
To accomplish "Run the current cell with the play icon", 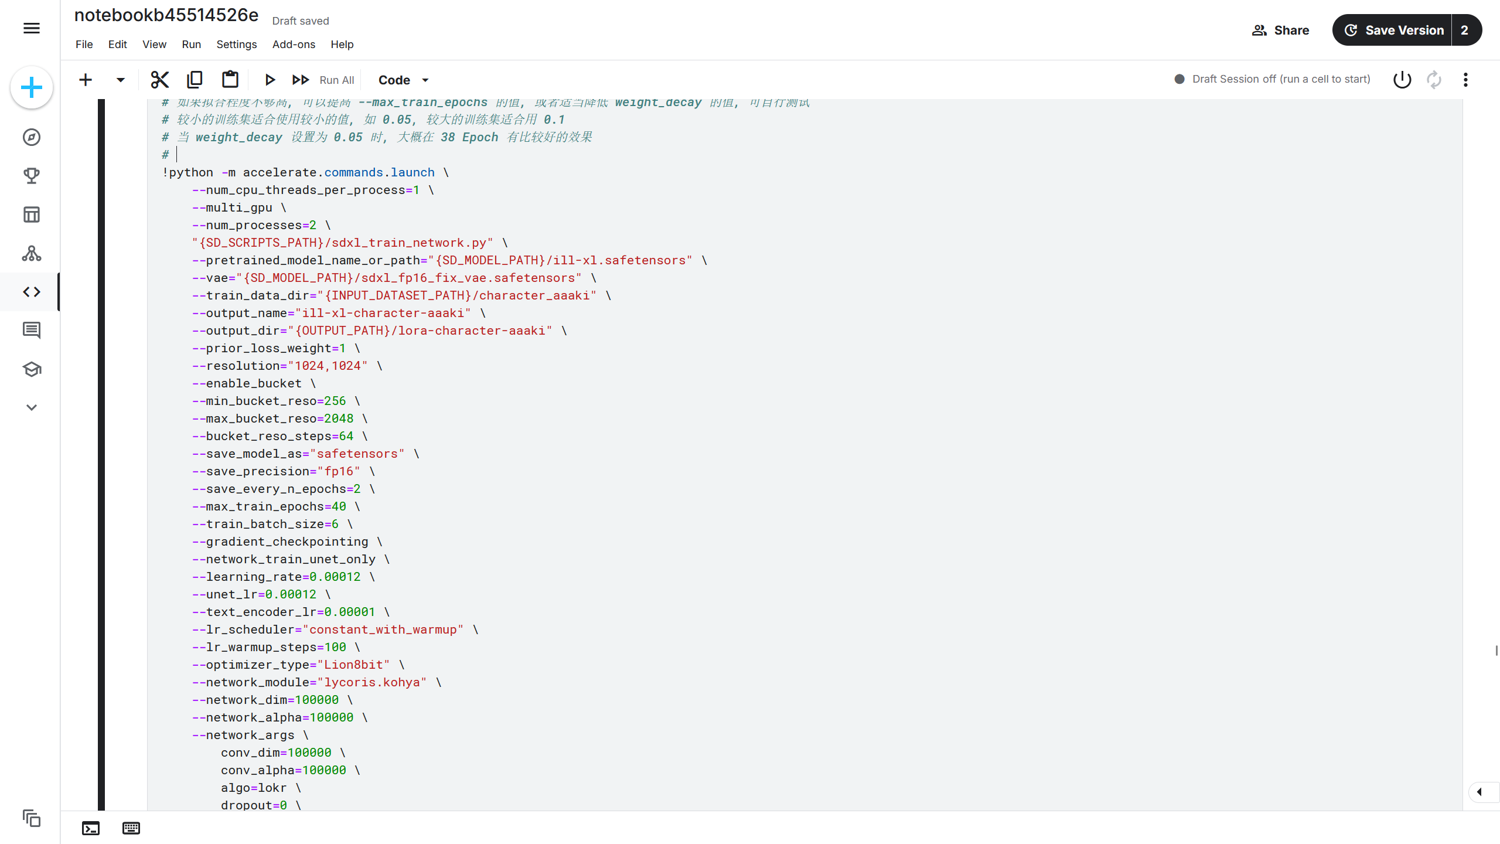I will click(x=270, y=80).
